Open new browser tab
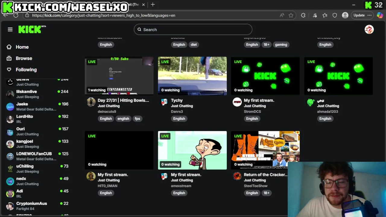 point(153,5)
